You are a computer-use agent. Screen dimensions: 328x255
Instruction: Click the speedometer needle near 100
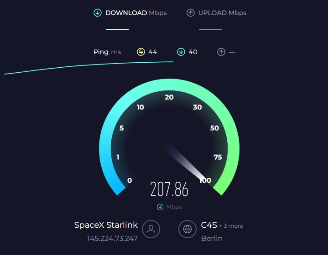pyautogui.click(x=185, y=161)
